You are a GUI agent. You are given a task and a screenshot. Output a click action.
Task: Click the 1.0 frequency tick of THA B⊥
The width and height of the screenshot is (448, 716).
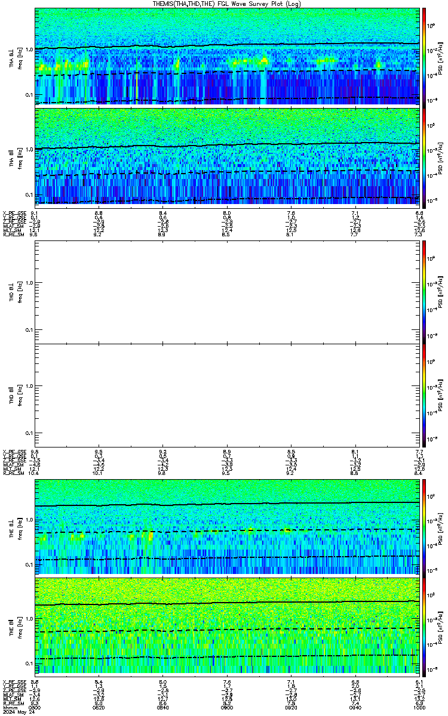(x=29, y=48)
